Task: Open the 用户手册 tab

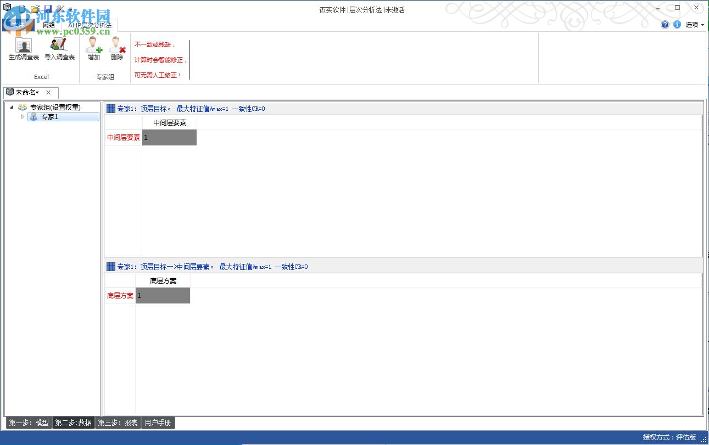Action: (158, 423)
